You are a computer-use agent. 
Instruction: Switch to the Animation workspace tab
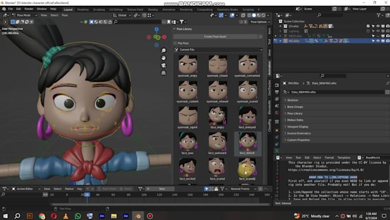pyautogui.click(x=169, y=10)
